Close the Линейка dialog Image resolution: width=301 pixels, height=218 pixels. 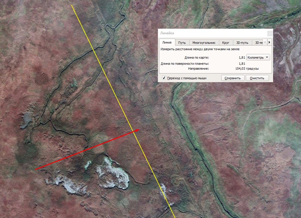270,33
